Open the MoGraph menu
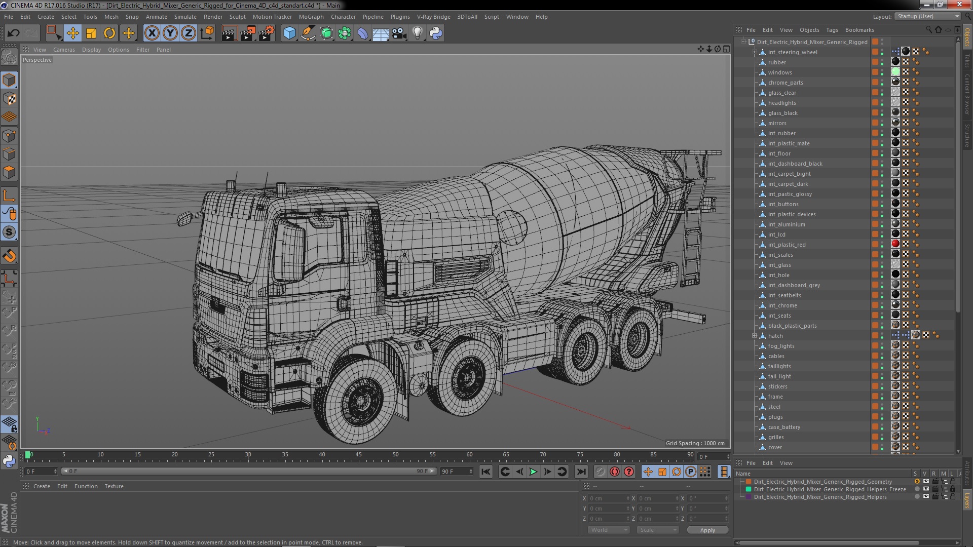The width and height of the screenshot is (973, 547). click(x=311, y=17)
